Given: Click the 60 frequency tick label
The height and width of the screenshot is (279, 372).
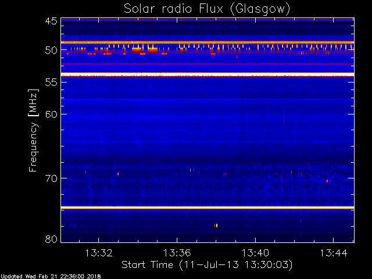Looking at the screenshot, I should click(51, 115).
